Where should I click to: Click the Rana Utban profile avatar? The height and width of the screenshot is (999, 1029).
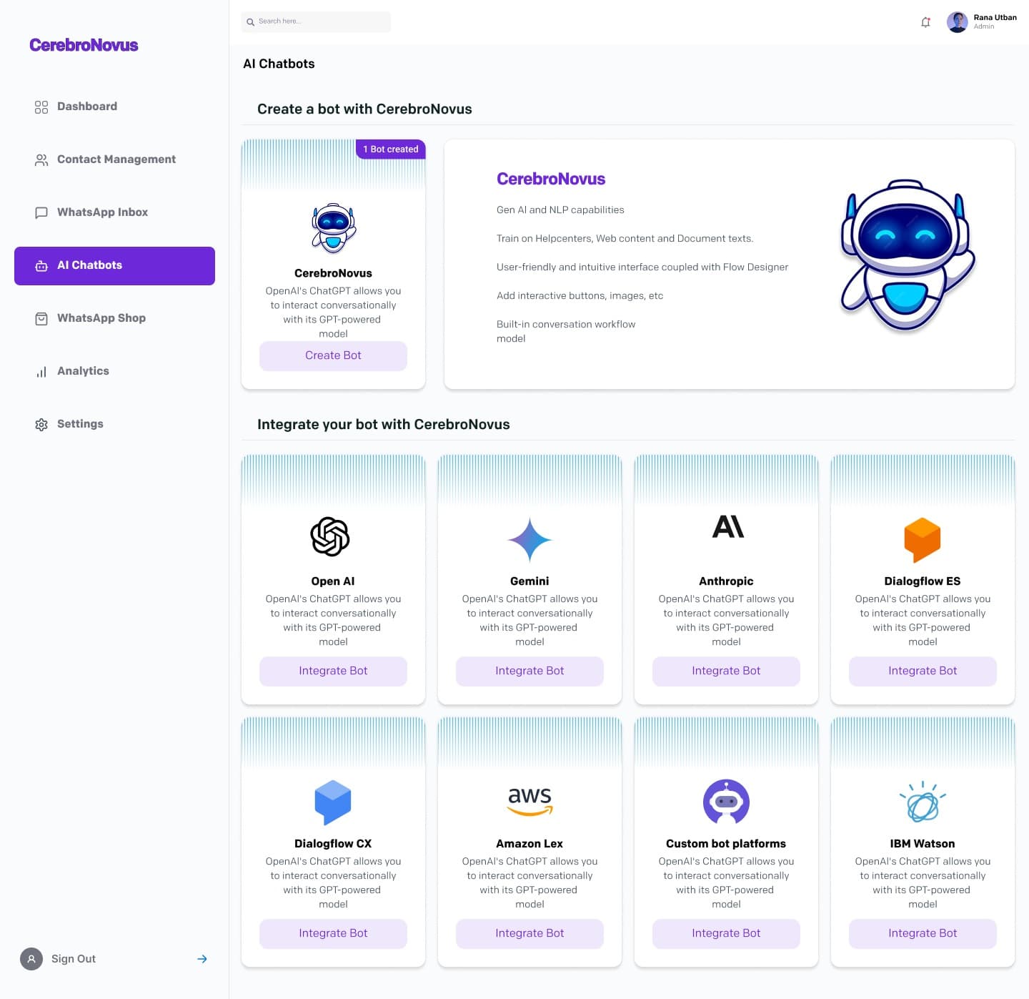pos(957,22)
